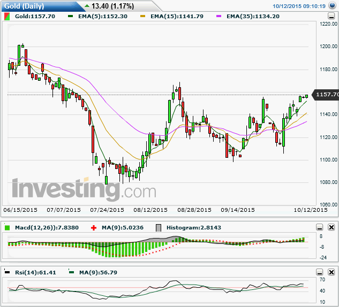Click the 08/28/2015 date axis label
The image size is (339, 307).
coord(194,210)
